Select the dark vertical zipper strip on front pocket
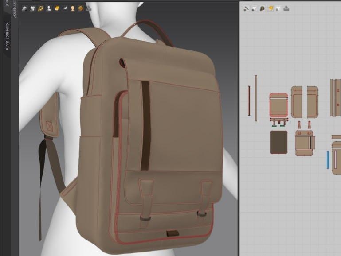This screenshot has height=256, width=341. pyautogui.click(x=145, y=126)
